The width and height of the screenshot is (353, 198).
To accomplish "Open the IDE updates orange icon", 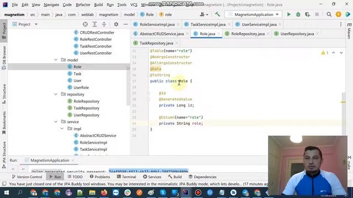I will click(338, 15).
